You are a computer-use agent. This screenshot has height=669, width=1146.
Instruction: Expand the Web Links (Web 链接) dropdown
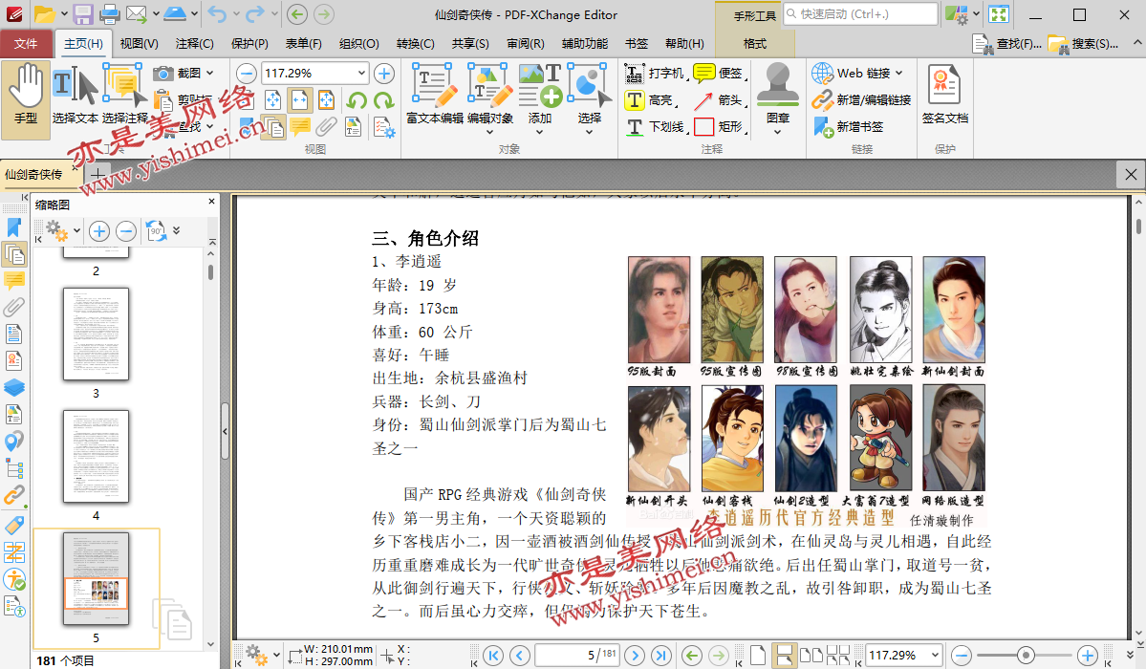coord(899,74)
